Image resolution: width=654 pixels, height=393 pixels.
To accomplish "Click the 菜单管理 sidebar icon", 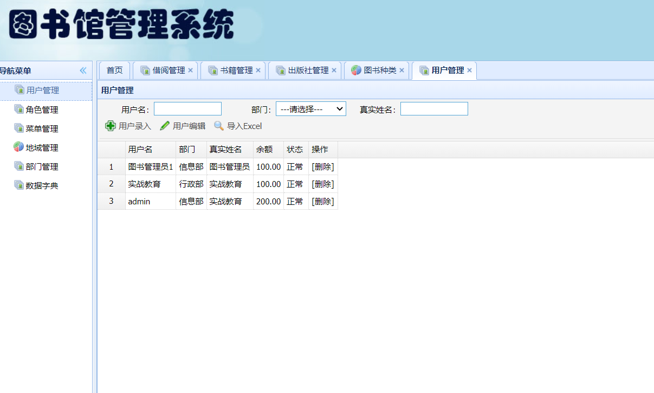I will pyautogui.click(x=19, y=128).
